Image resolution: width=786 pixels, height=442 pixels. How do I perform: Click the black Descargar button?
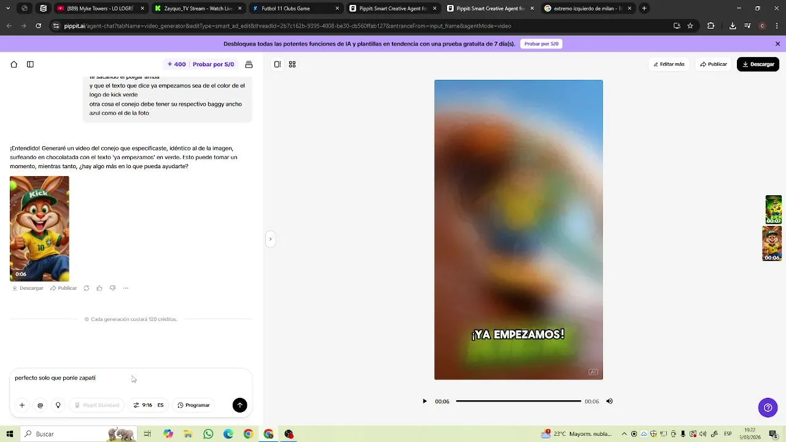[758, 64]
